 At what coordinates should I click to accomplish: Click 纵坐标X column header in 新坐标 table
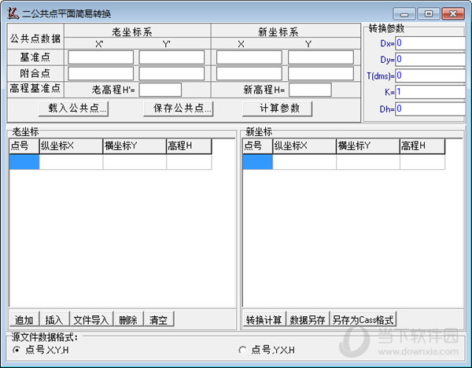click(304, 146)
